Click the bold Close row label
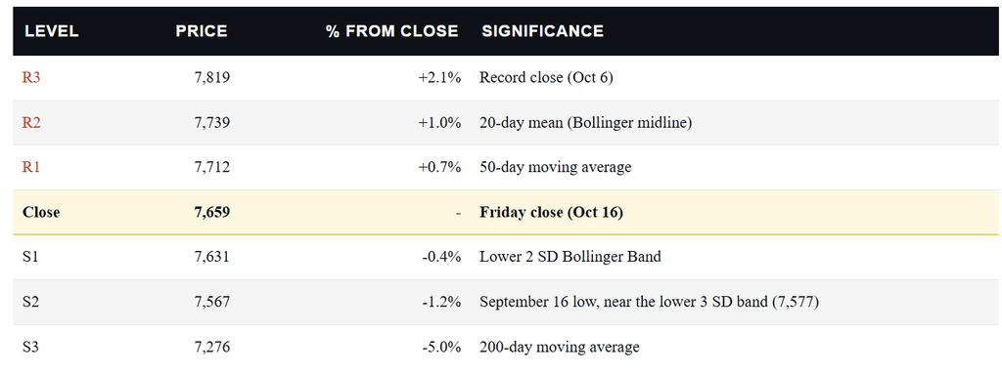This screenshot has width=1002, height=374. click(x=41, y=213)
